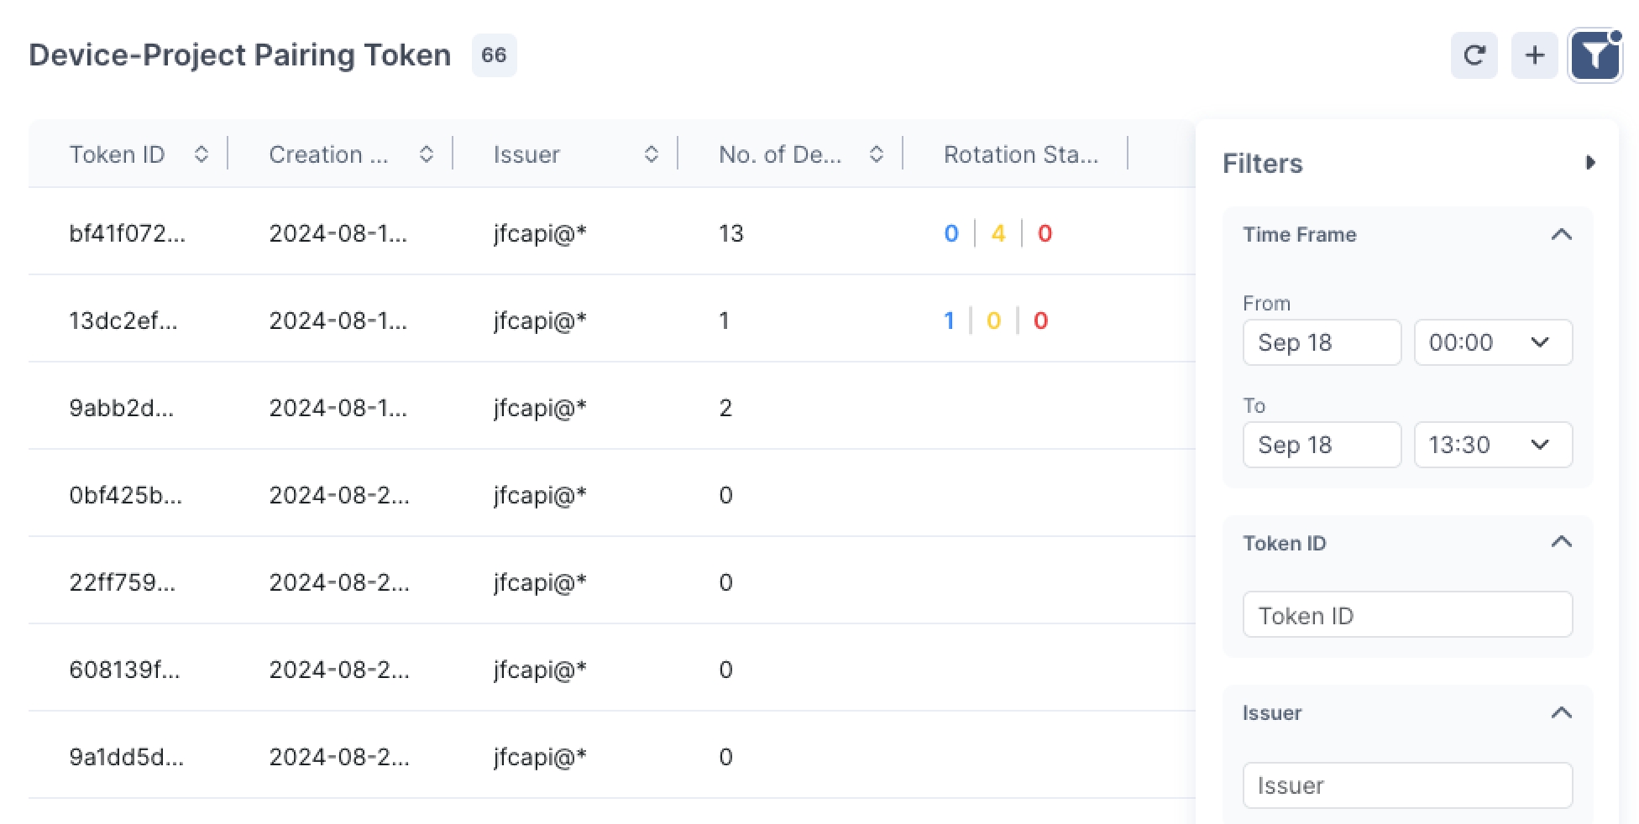Open the To time 13:30 dropdown
This screenshot has width=1639, height=824.
pyautogui.click(x=1492, y=445)
